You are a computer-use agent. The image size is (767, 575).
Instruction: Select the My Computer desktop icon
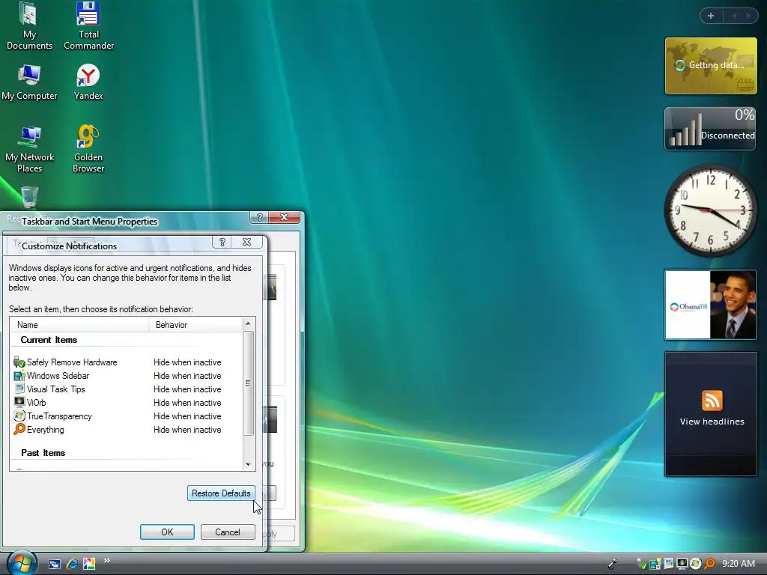(x=29, y=82)
